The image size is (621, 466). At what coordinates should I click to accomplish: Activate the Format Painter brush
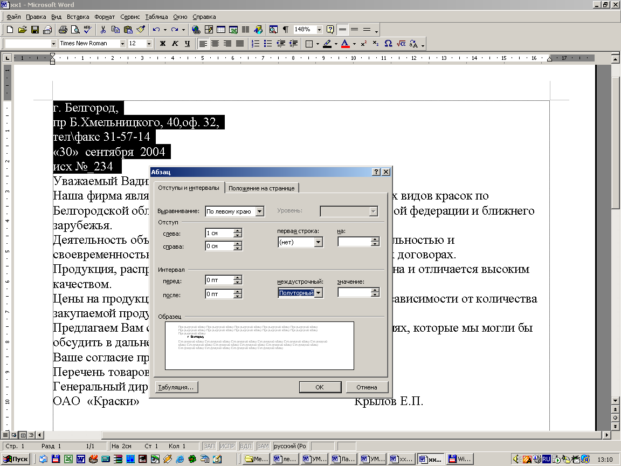[x=141, y=29]
